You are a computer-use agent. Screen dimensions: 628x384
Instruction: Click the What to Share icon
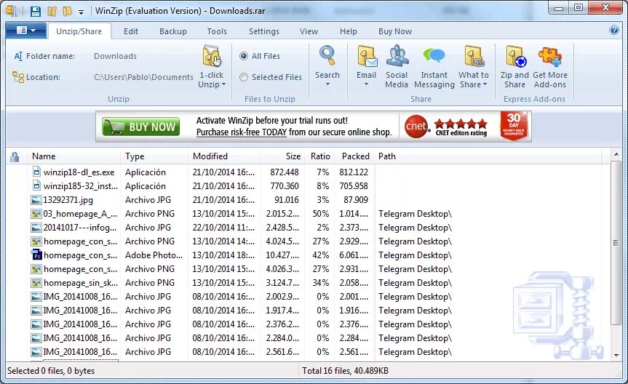[x=474, y=56]
